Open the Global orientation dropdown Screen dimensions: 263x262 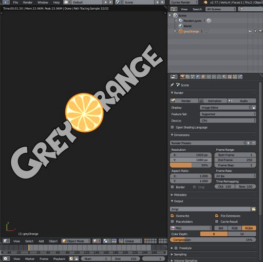pyautogui.click(x=133, y=241)
